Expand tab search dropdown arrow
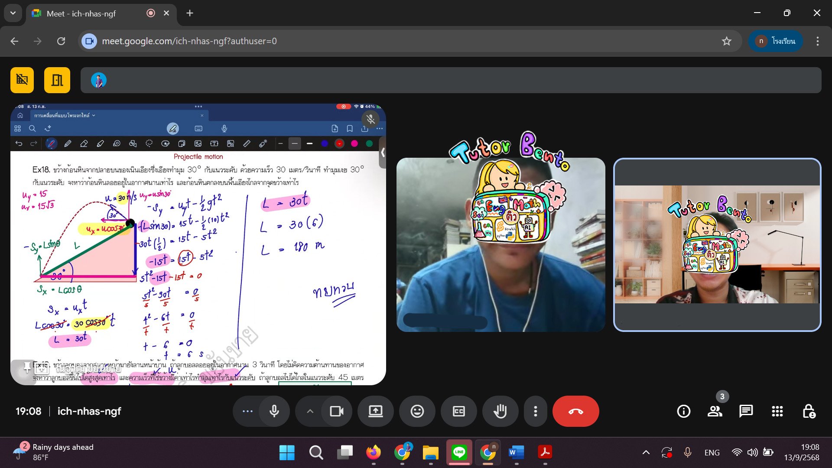The width and height of the screenshot is (832, 468). click(x=13, y=13)
